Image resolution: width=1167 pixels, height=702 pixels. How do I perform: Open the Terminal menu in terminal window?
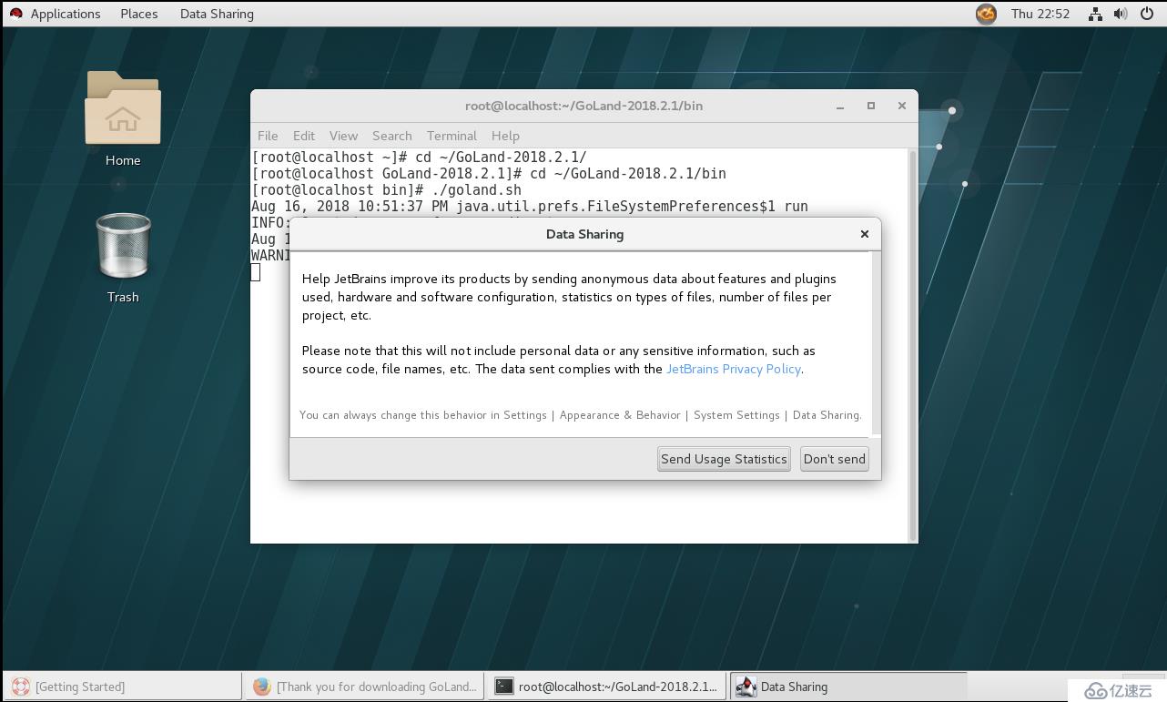(x=452, y=136)
